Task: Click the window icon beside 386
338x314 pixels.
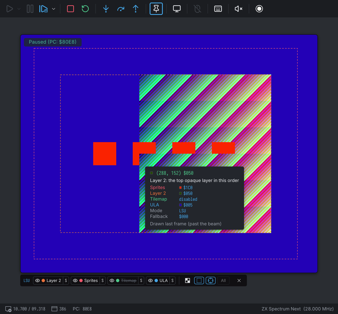Action: [x=54, y=309]
